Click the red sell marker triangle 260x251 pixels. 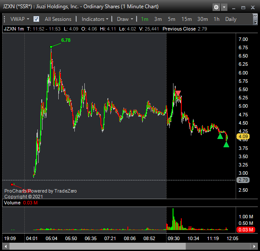click(178, 93)
